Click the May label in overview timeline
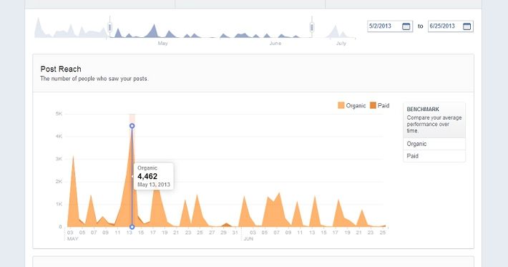Image resolution: width=508 pixels, height=267 pixels. (x=162, y=43)
